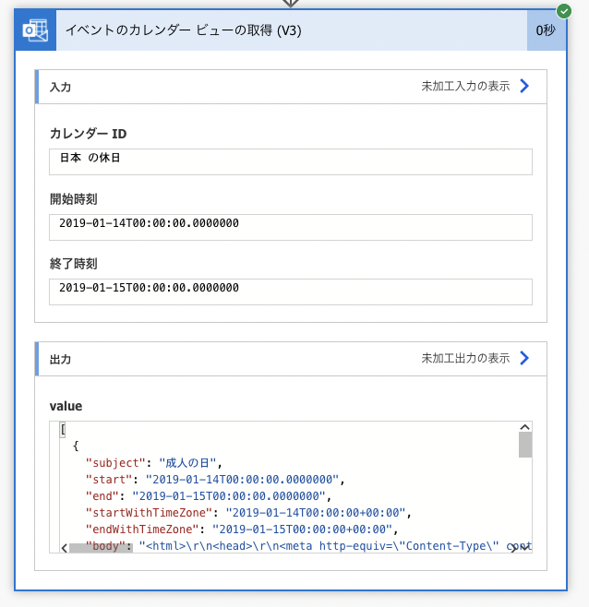Click the value output label
Image resolution: width=589 pixels, height=607 pixels.
[x=66, y=406]
